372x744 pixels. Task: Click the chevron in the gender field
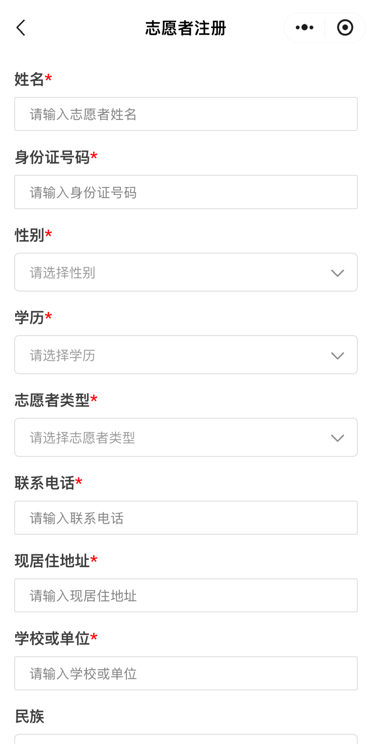[337, 273]
